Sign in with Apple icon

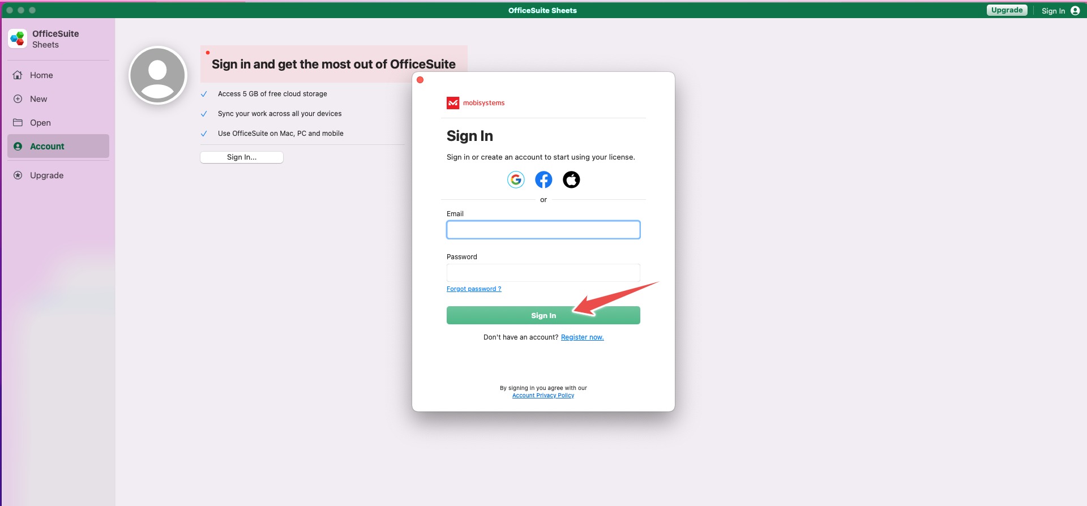point(571,180)
